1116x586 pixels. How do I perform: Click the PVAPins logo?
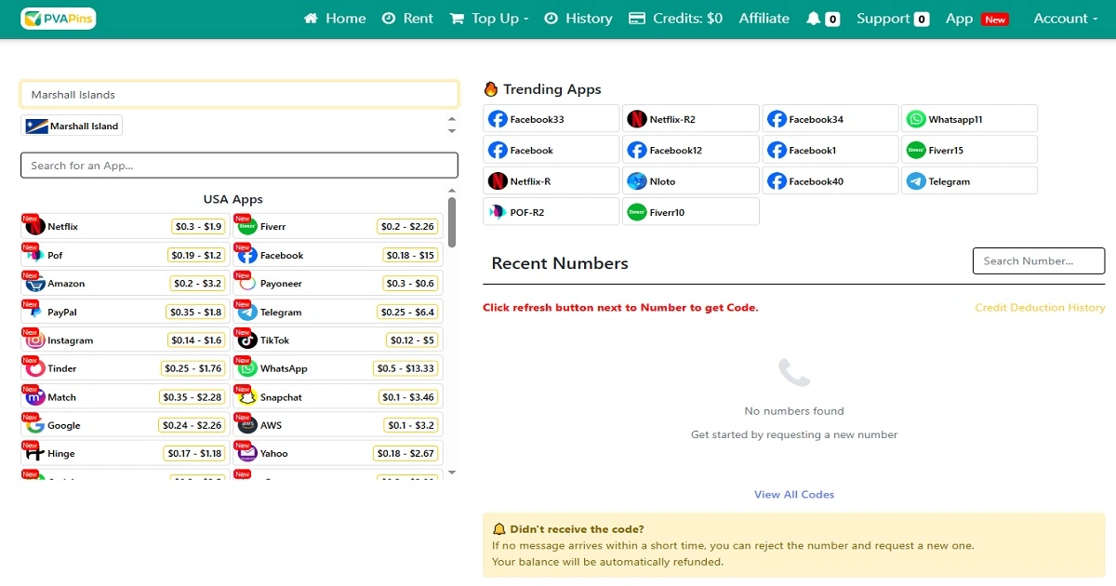click(58, 19)
